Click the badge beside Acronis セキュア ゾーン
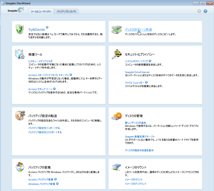214x191 pixels. coord(54,89)
